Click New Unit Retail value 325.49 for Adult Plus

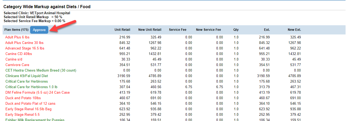tap(156, 37)
